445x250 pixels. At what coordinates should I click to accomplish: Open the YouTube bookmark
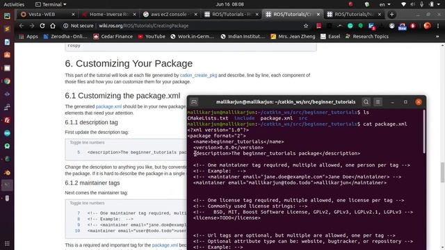152,37
